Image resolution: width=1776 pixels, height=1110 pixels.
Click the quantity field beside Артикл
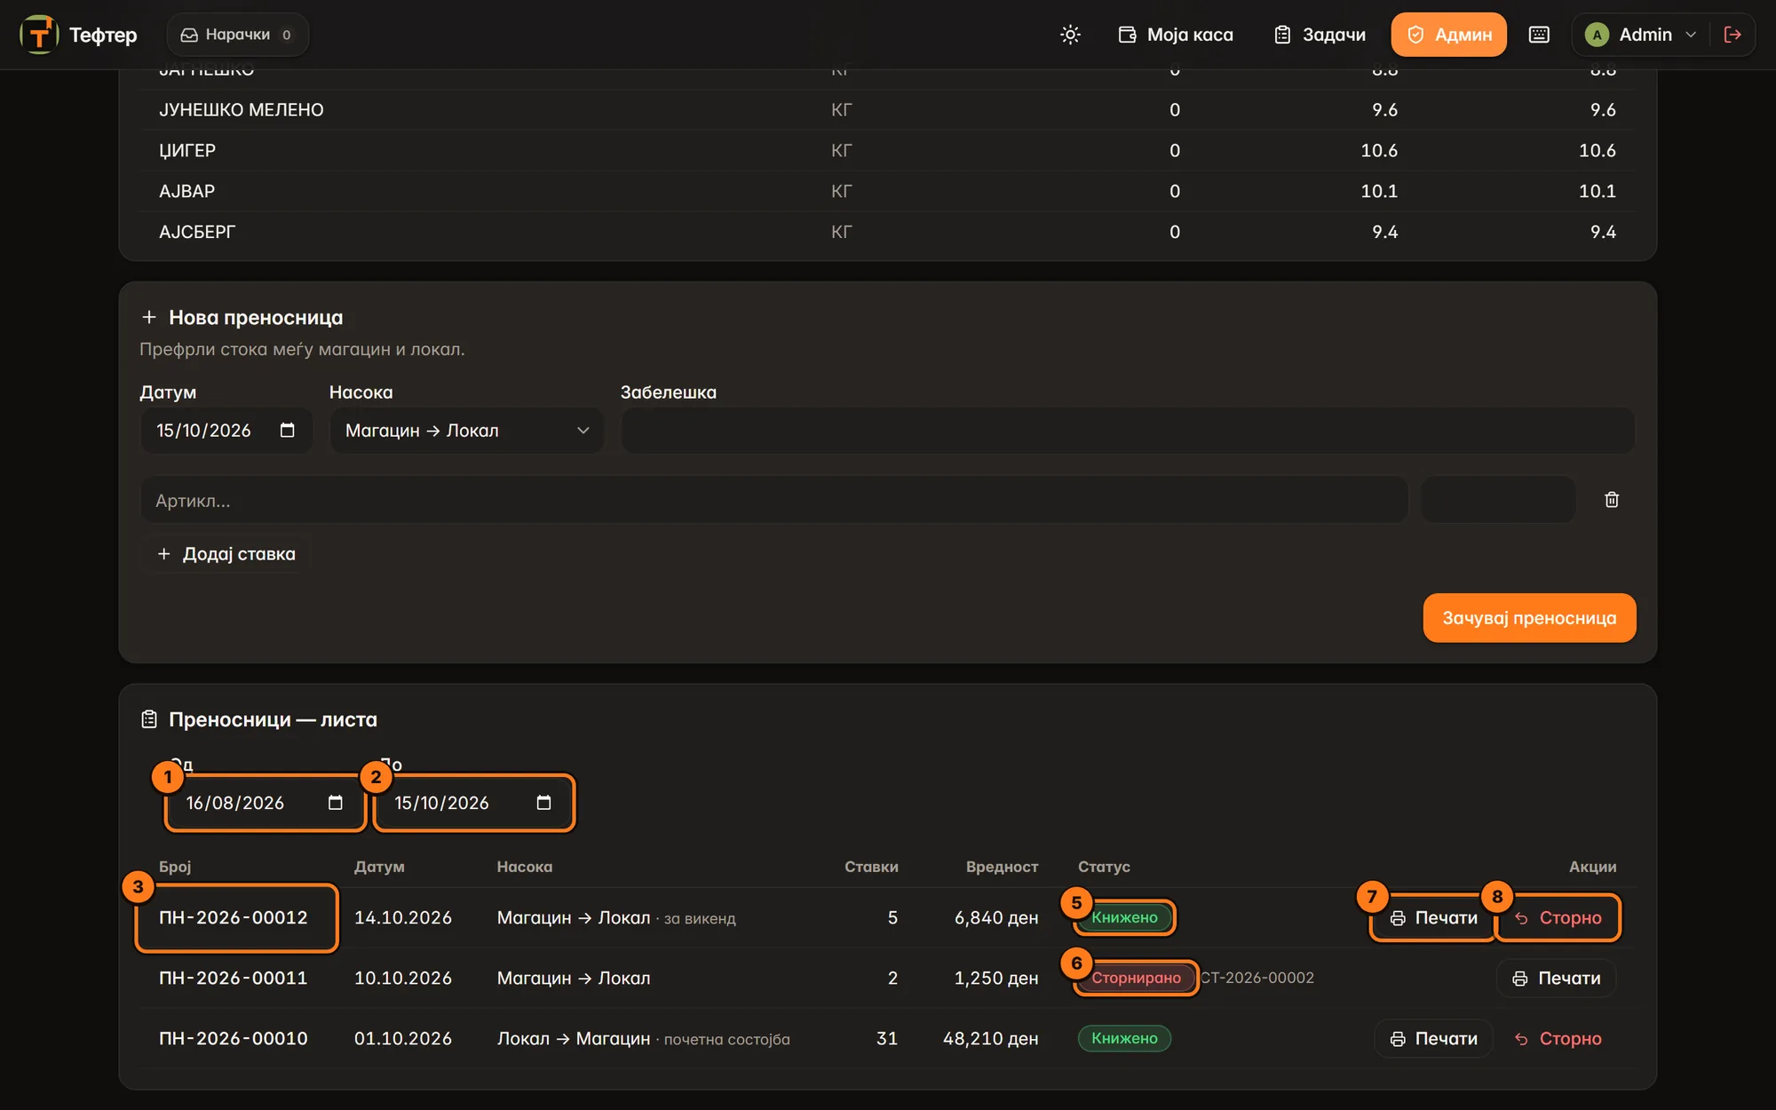tap(1498, 500)
